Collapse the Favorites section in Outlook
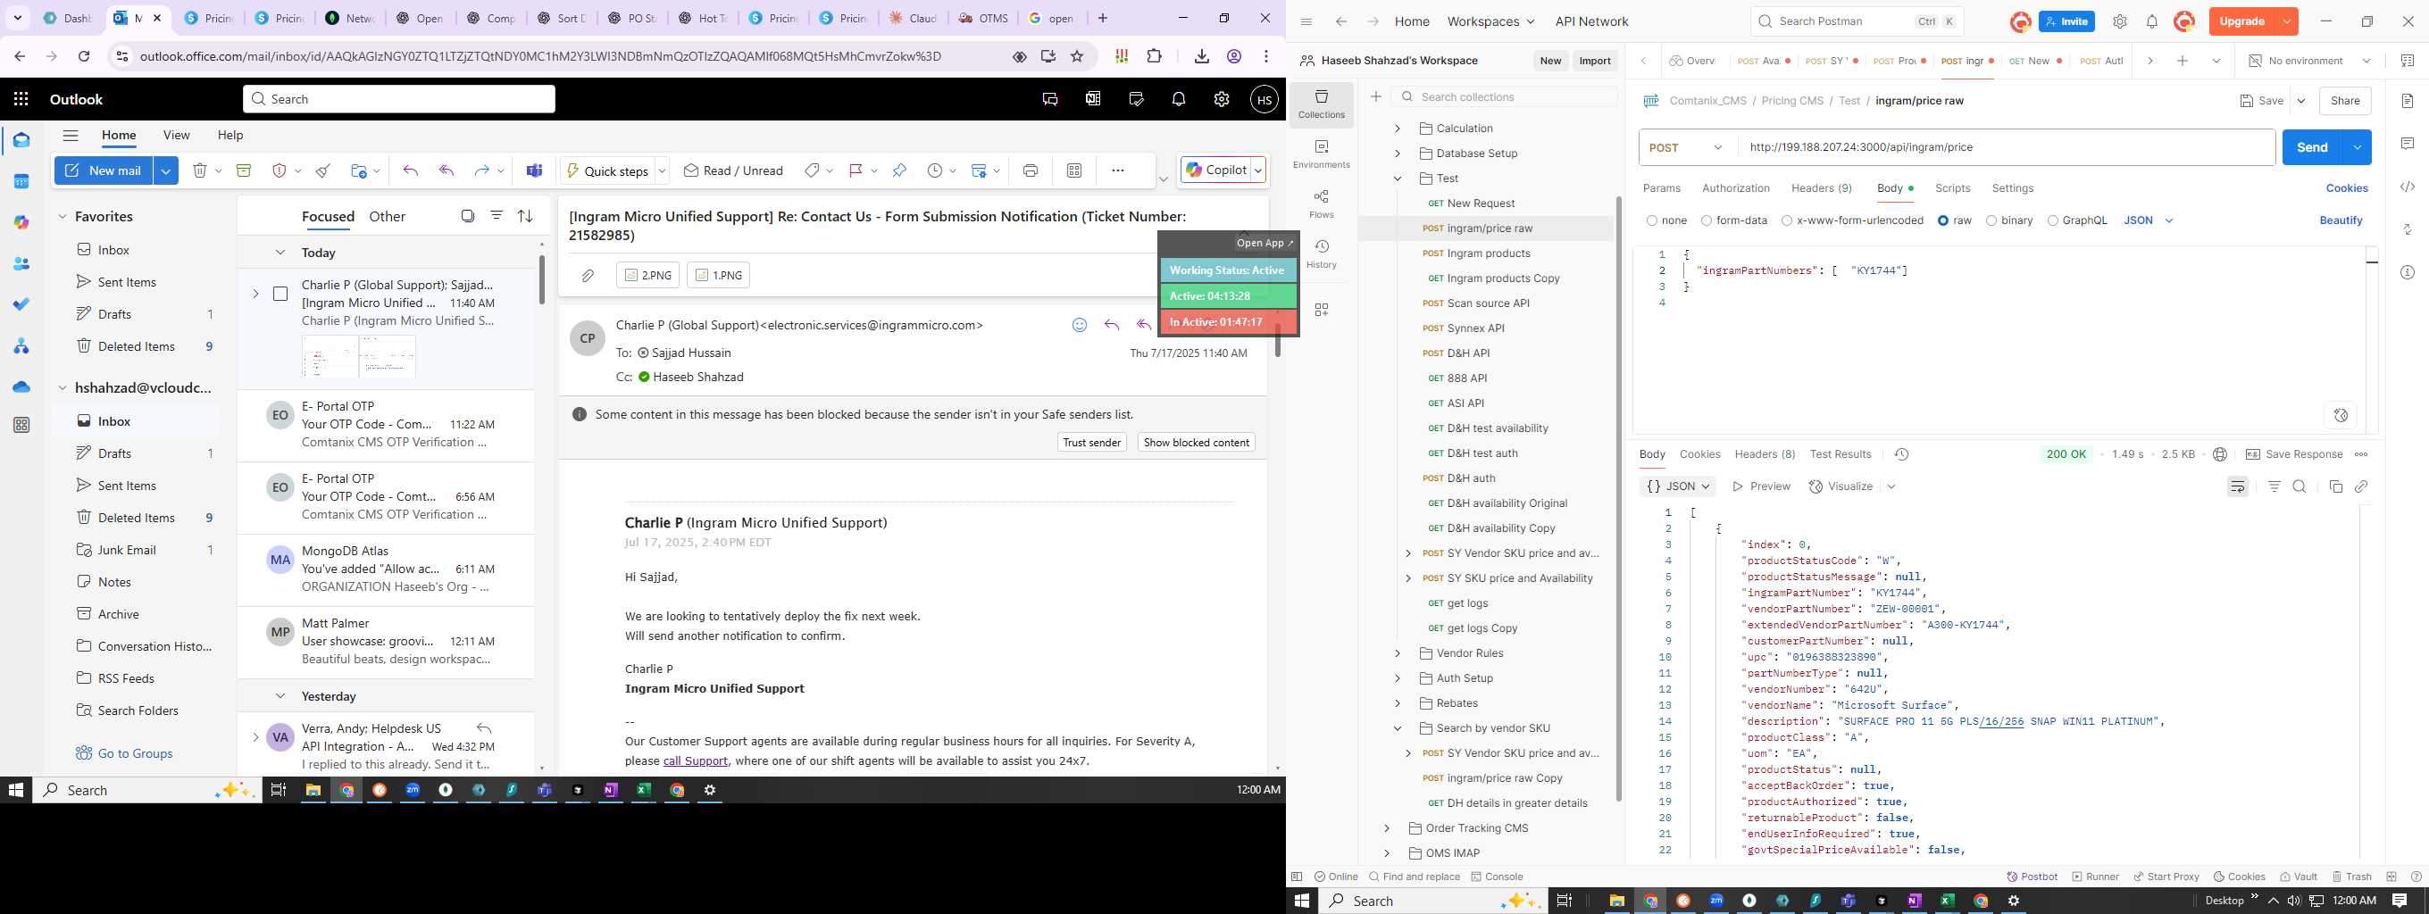Image resolution: width=2429 pixels, height=914 pixels. point(63,217)
